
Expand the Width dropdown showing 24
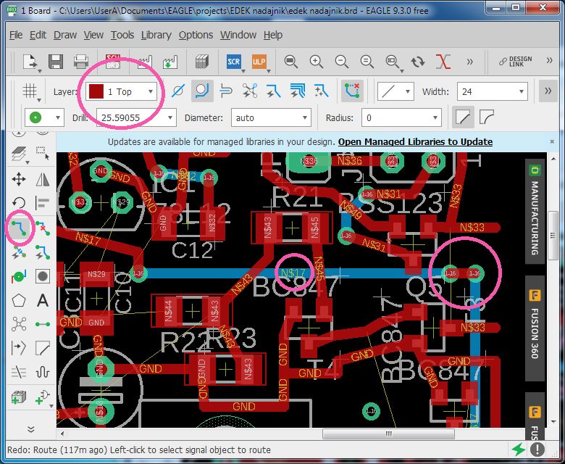pyautogui.click(x=493, y=91)
